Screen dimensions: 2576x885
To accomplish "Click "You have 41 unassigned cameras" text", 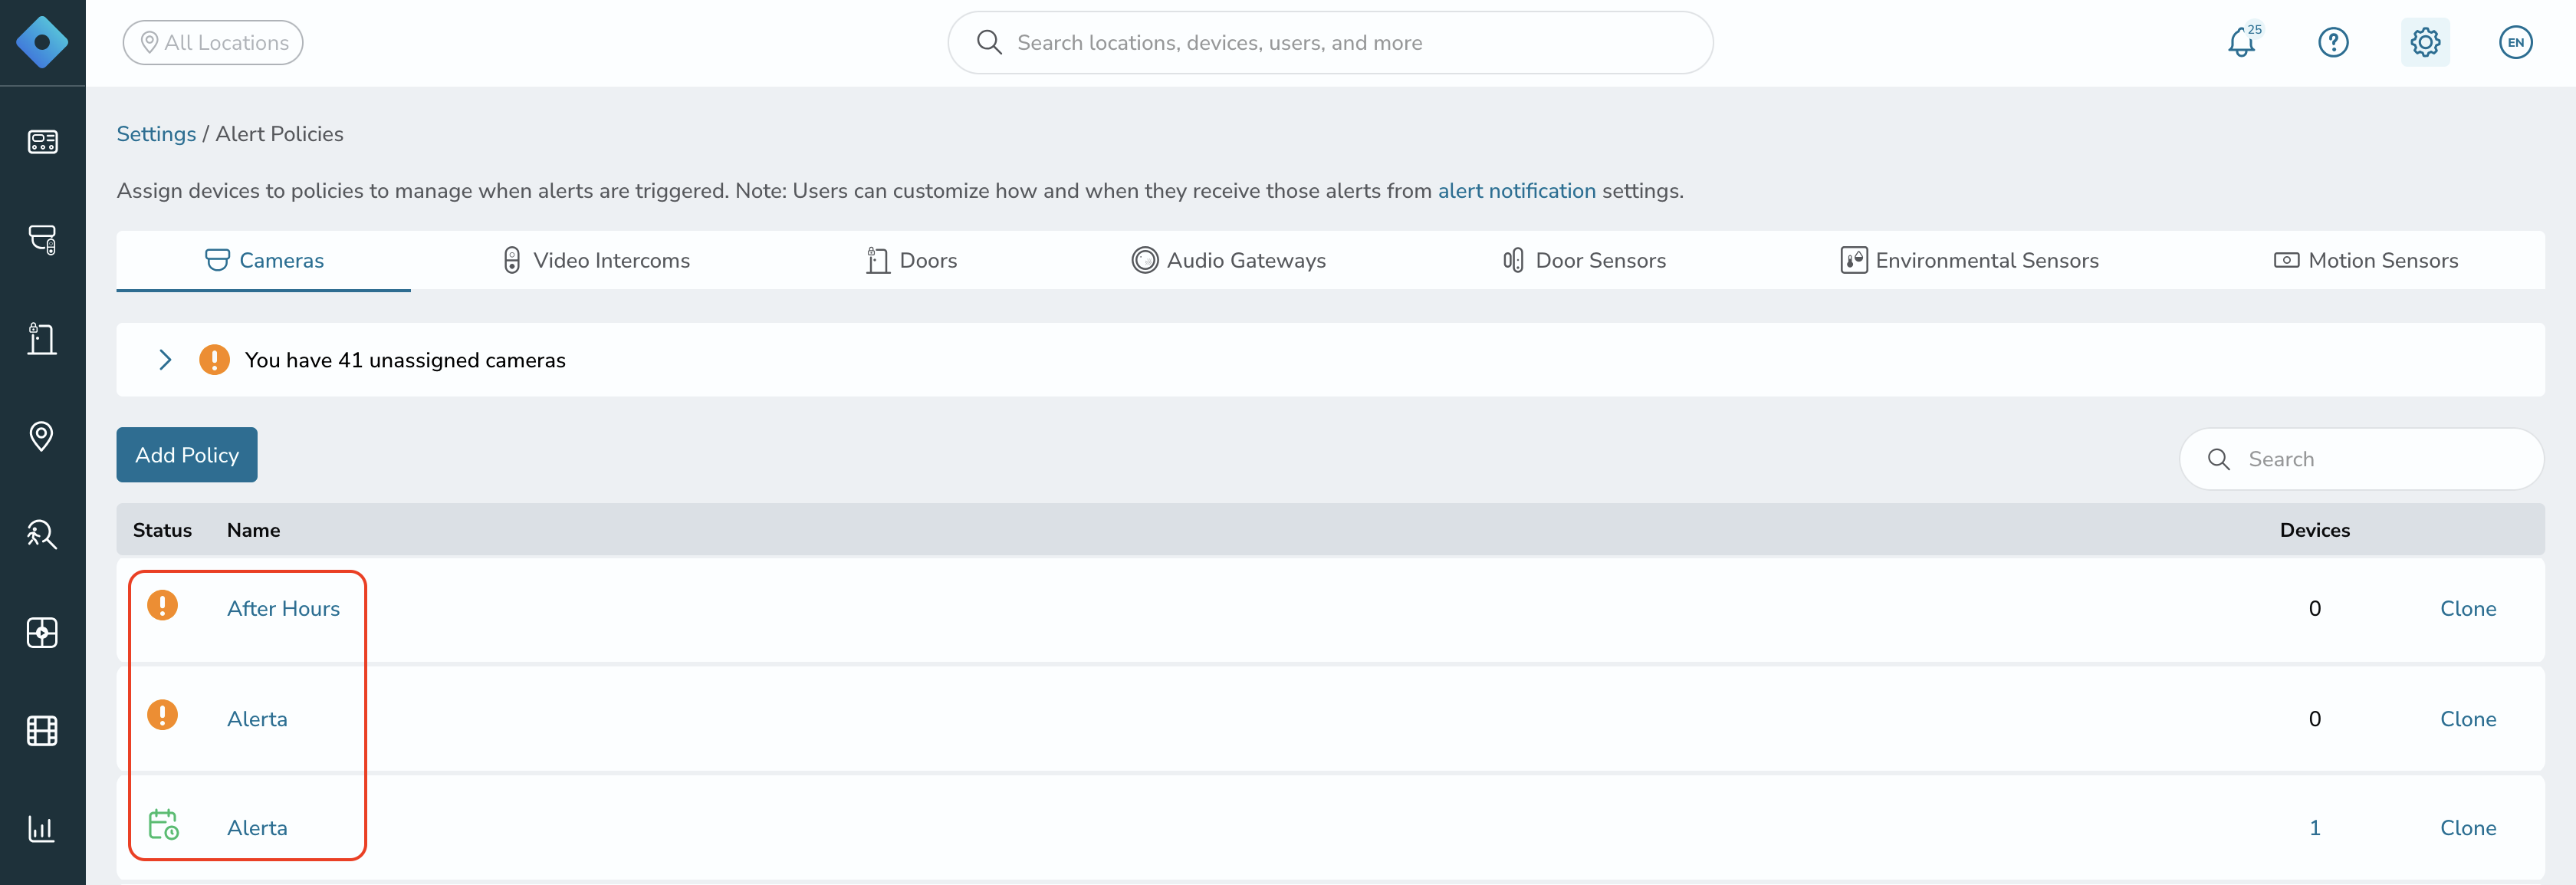I will (405, 360).
